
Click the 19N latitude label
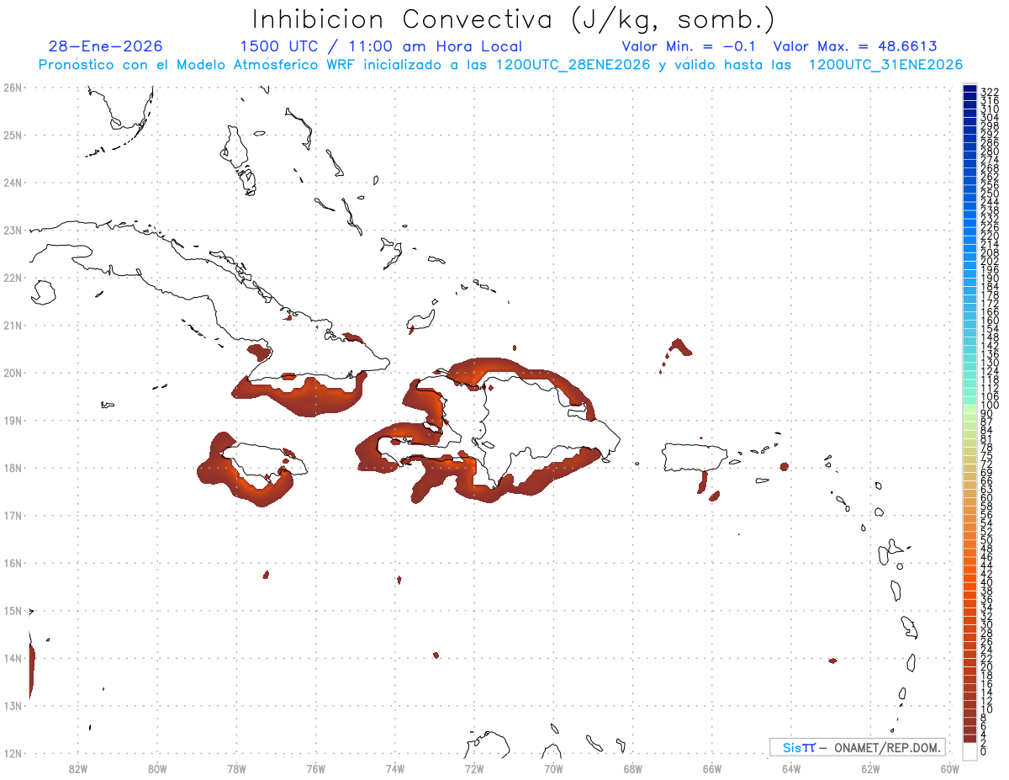click(12, 420)
